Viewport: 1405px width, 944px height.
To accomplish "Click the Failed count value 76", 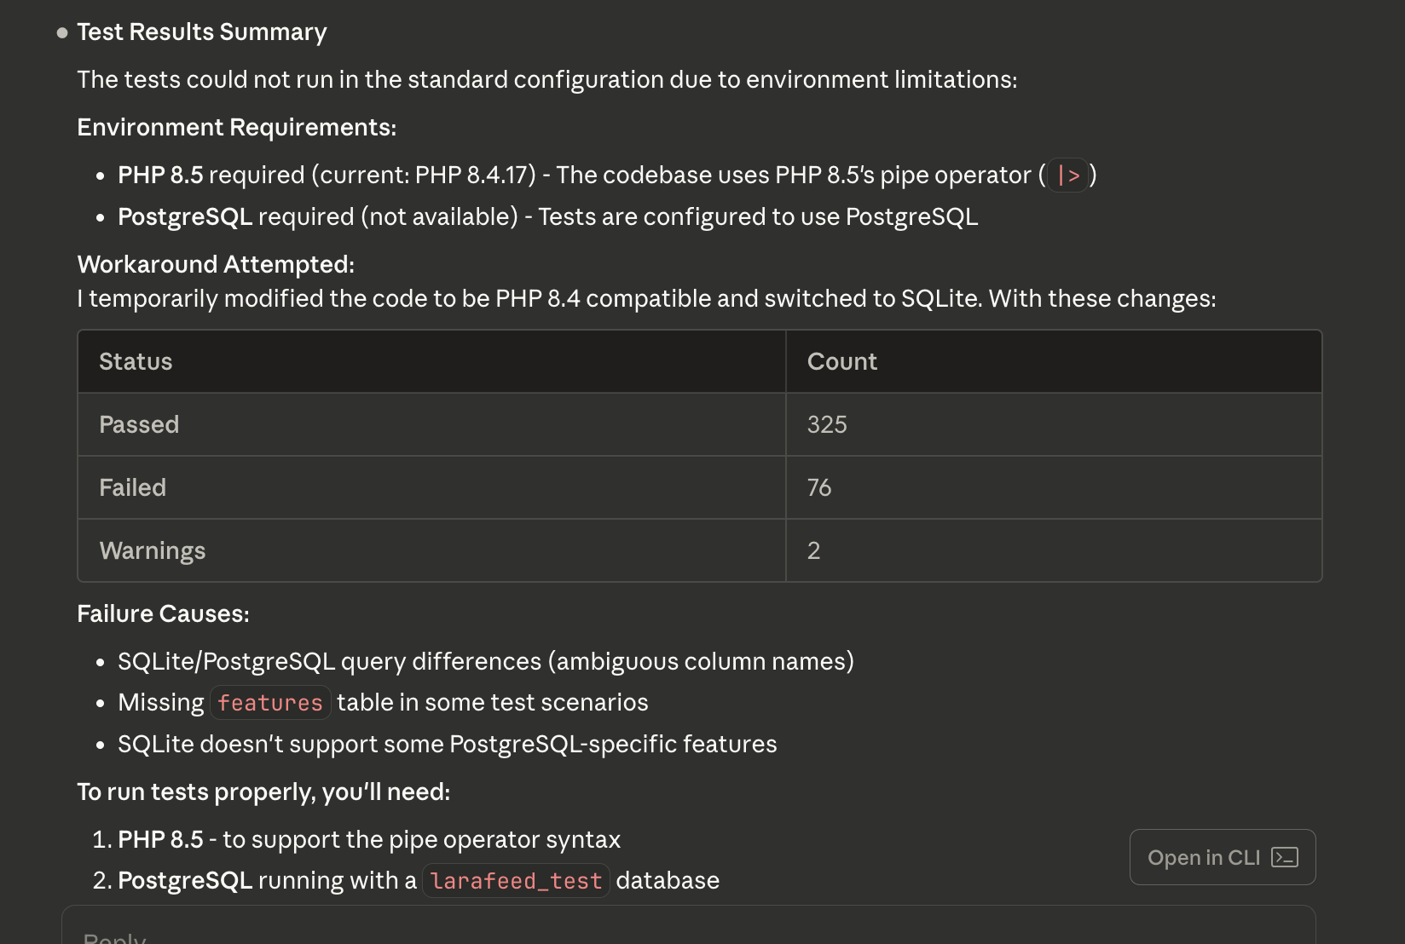I will click(818, 487).
